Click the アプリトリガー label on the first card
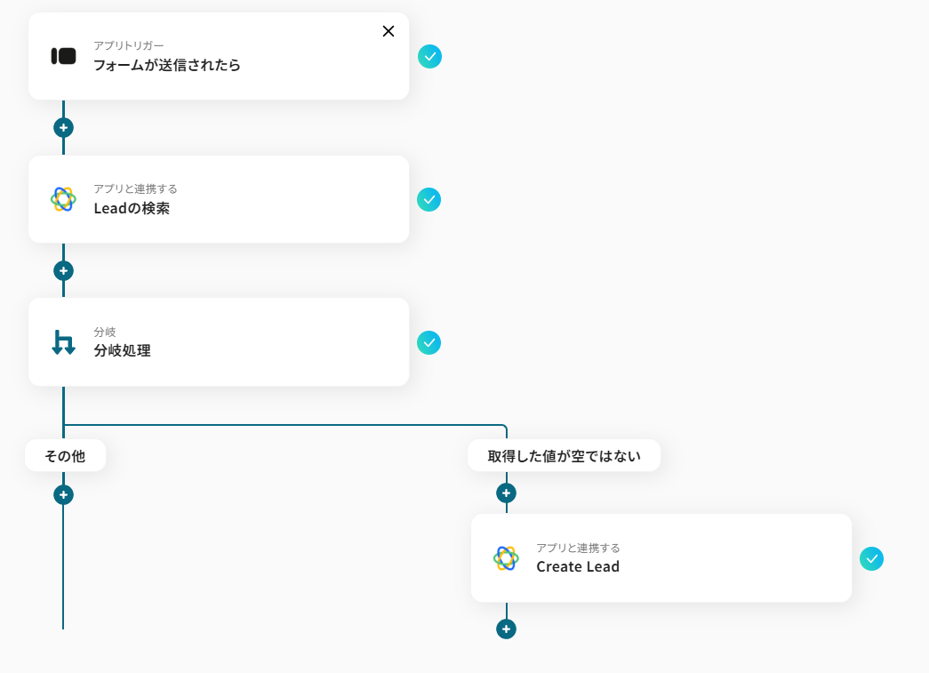The image size is (929, 673). 129,45
